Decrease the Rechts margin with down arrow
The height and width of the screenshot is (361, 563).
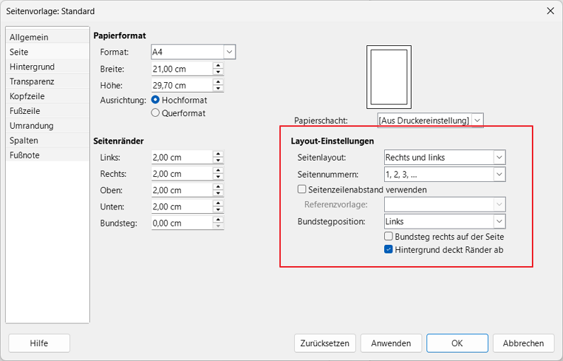click(219, 177)
